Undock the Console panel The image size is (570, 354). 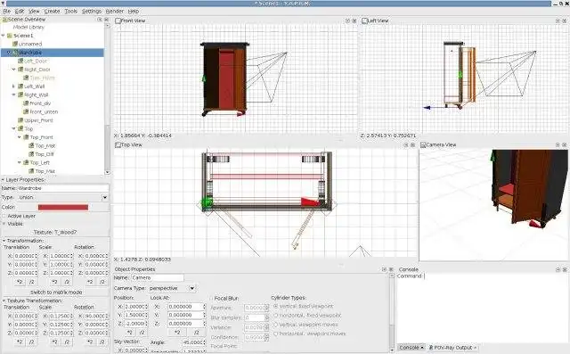[558, 269]
